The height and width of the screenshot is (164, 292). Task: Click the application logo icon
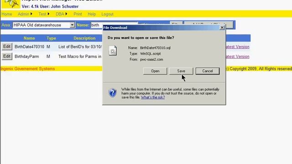(11, 4)
